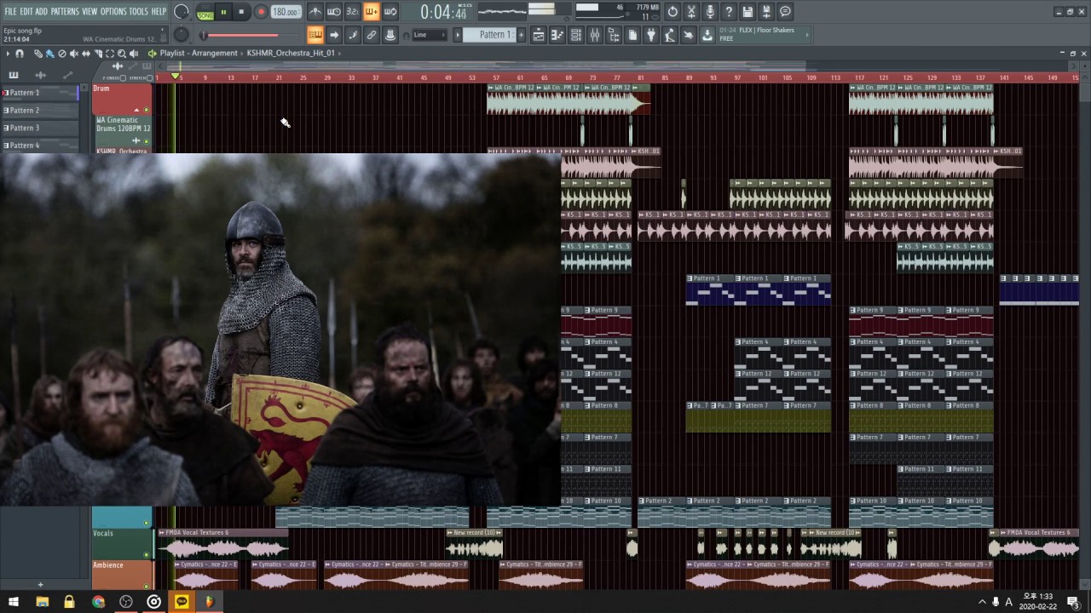Expand the FLEX Floor Shakers panel arrow
Screen dimensions: 1091x613
pyautogui.click(x=806, y=35)
